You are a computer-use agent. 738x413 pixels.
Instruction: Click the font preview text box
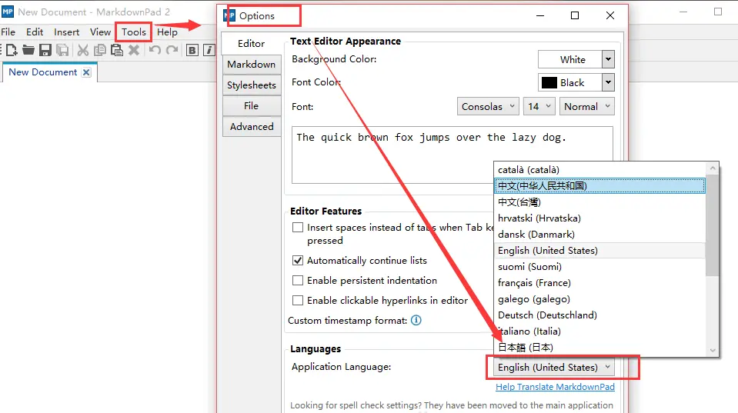pyautogui.click(x=452, y=155)
